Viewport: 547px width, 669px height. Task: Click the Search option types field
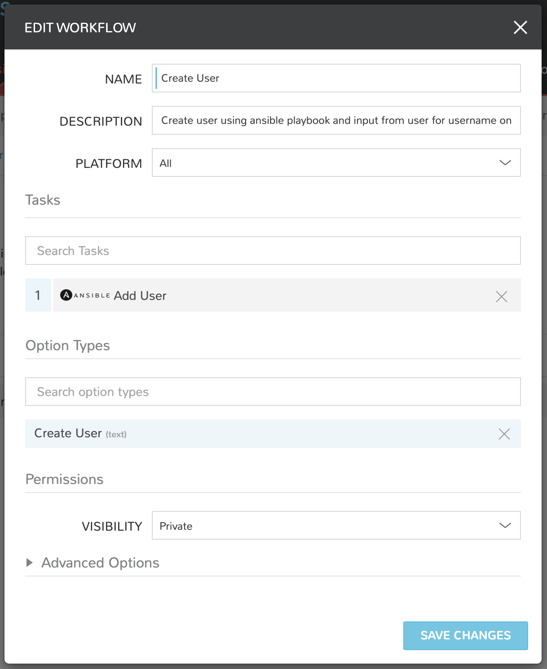click(273, 392)
